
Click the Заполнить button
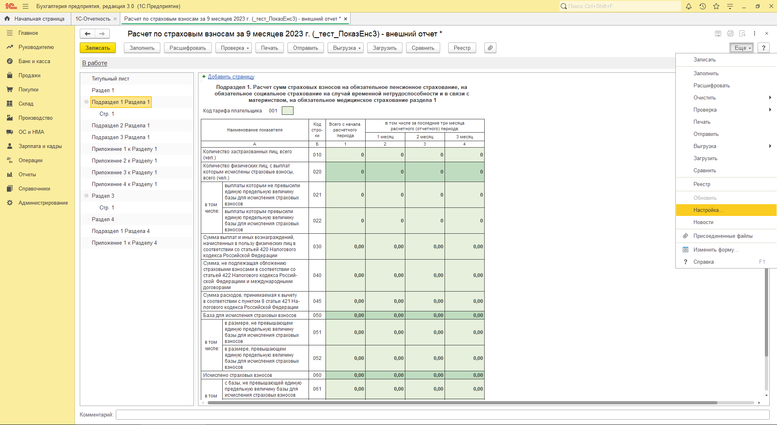(142, 48)
